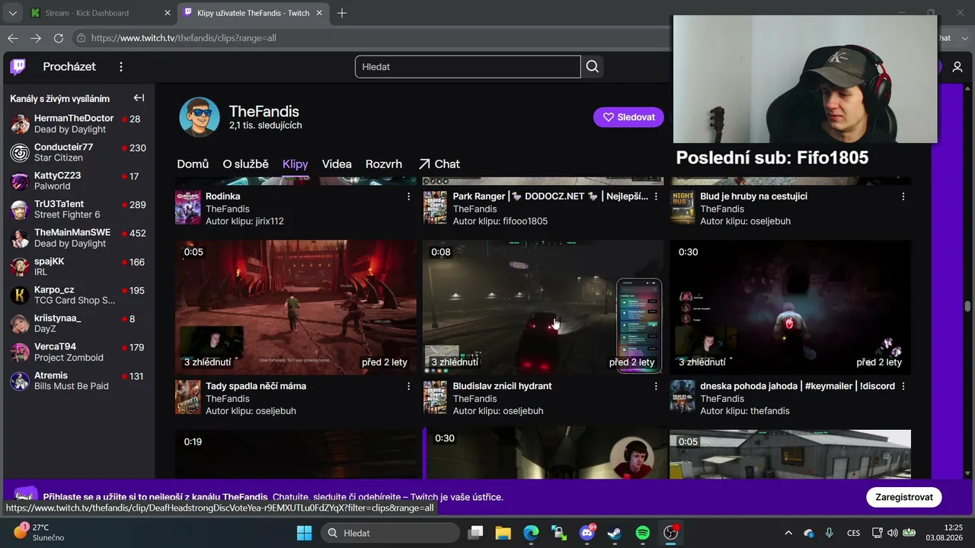
Task: Open options for Blud je hruby clip
Action: 903,196
